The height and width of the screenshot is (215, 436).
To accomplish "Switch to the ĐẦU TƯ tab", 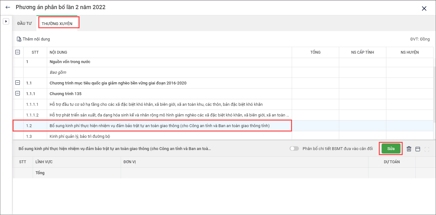I will coord(25,24).
